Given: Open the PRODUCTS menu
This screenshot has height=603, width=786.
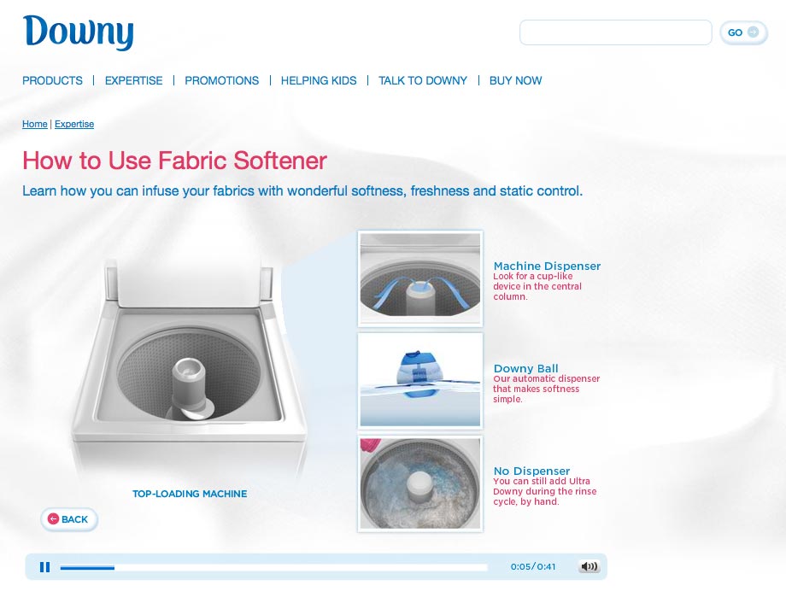Looking at the screenshot, I should (x=52, y=80).
